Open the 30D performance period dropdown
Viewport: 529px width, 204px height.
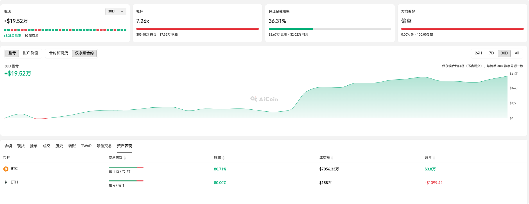[x=116, y=11]
